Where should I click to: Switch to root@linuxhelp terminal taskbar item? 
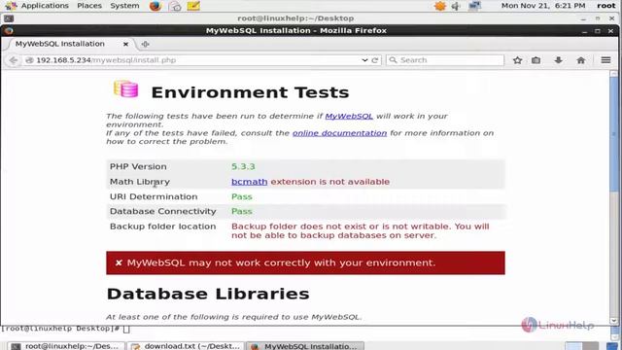(66, 346)
